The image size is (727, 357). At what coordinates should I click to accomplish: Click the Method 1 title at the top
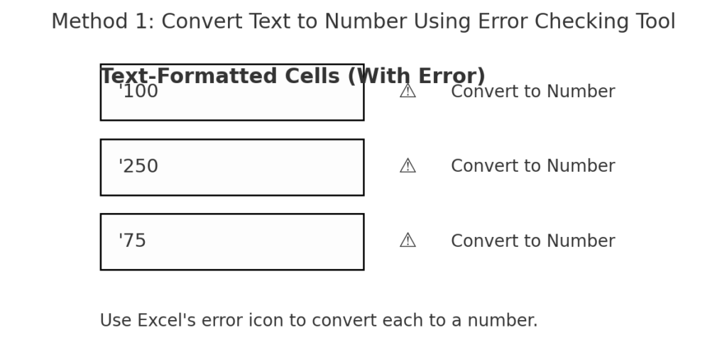363,22
